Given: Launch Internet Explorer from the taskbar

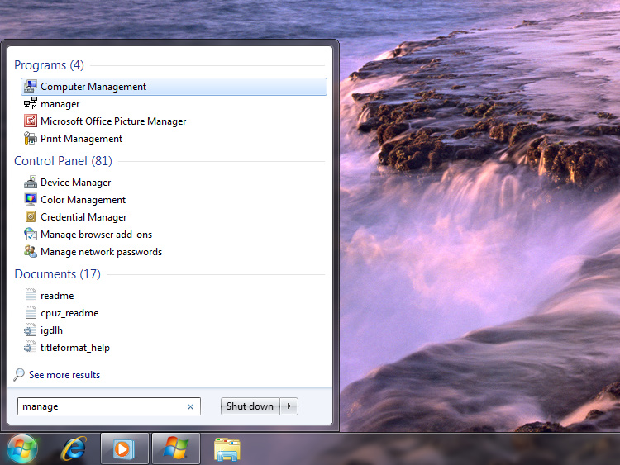Looking at the screenshot, I should click(x=74, y=448).
